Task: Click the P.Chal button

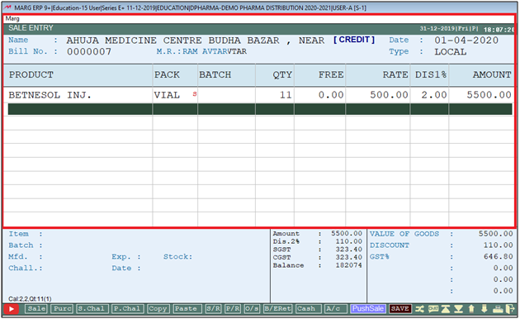Action: [x=127, y=309]
